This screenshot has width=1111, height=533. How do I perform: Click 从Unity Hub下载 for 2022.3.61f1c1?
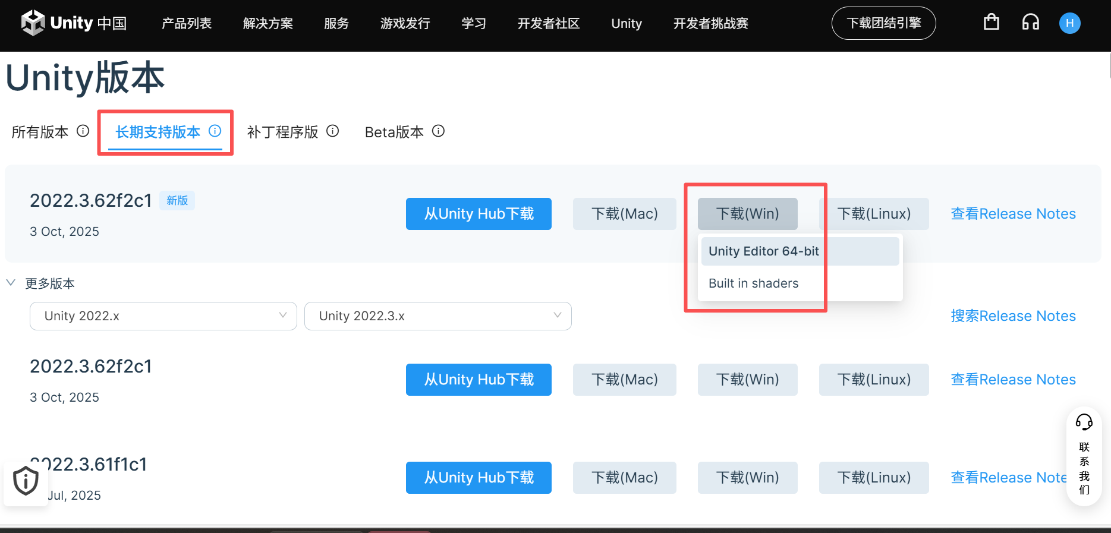pos(479,478)
